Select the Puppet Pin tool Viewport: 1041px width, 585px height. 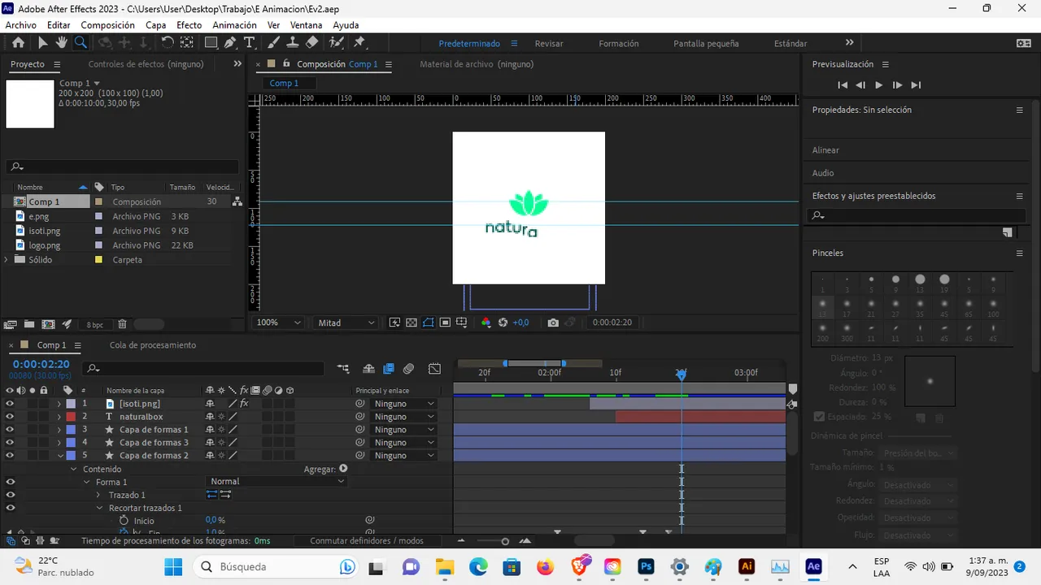point(359,43)
